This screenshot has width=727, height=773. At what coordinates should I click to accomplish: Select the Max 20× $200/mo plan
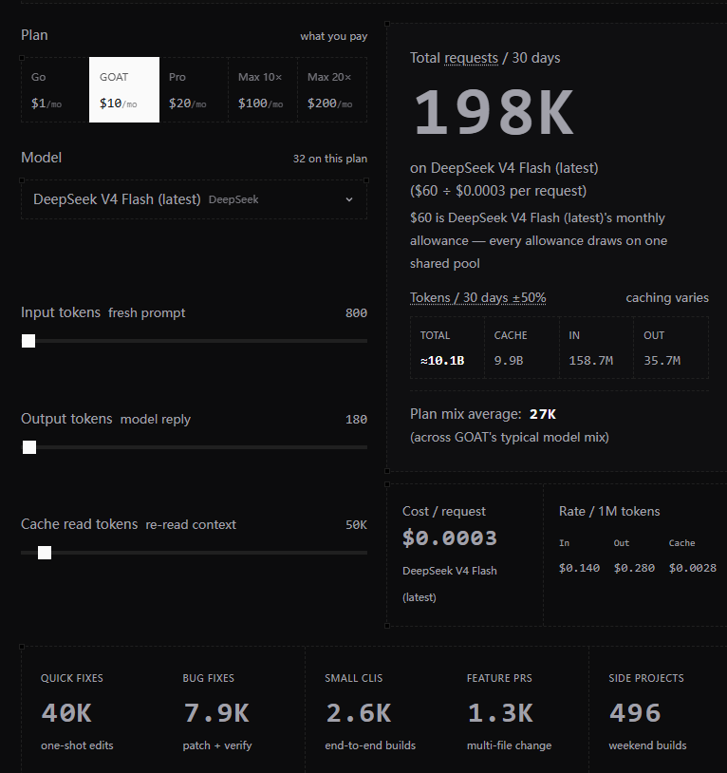tap(332, 89)
